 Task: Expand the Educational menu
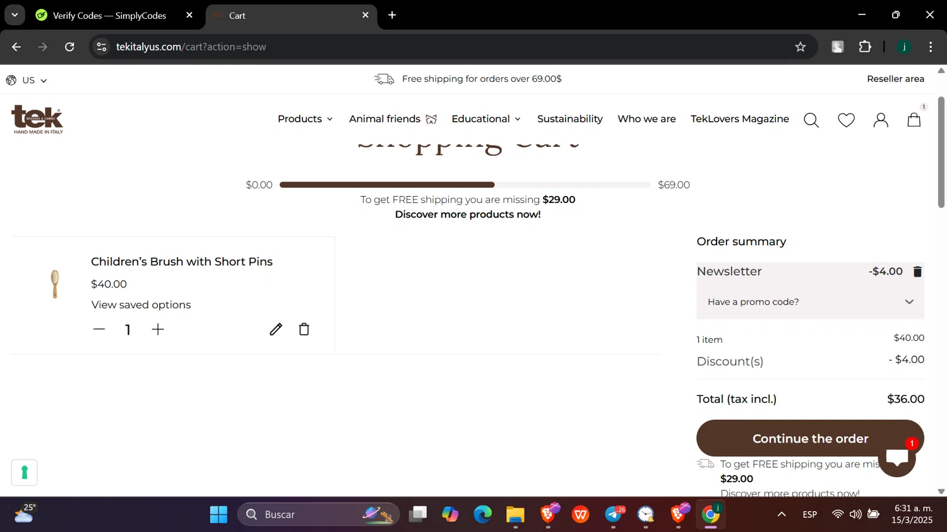[x=486, y=119]
